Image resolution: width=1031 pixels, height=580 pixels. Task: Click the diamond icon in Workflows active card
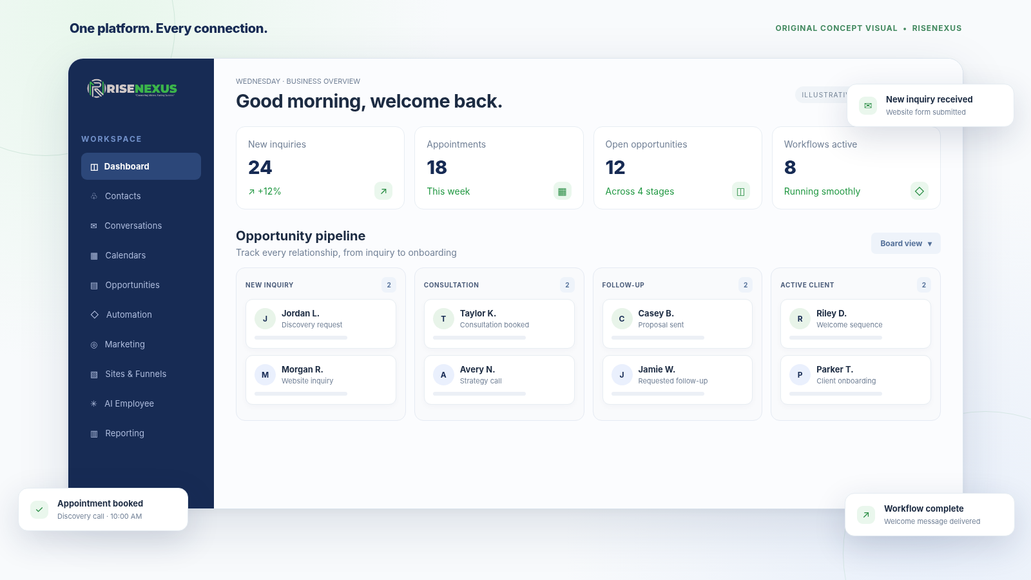pos(920,191)
